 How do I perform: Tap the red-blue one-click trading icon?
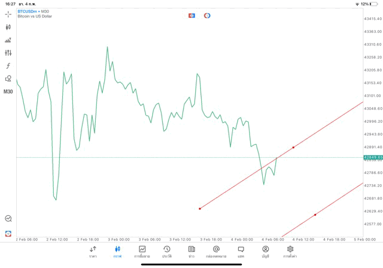pos(191,16)
